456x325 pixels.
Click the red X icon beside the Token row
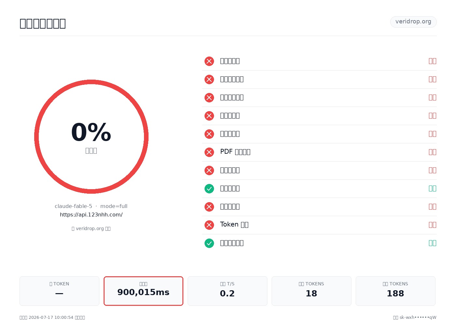pos(209,225)
